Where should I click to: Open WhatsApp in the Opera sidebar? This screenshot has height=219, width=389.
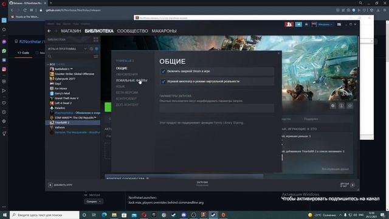(x=4, y=51)
